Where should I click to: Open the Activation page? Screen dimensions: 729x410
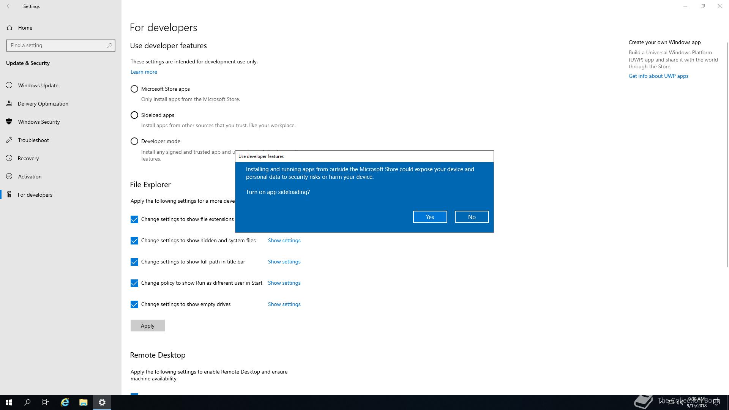tap(61, 177)
